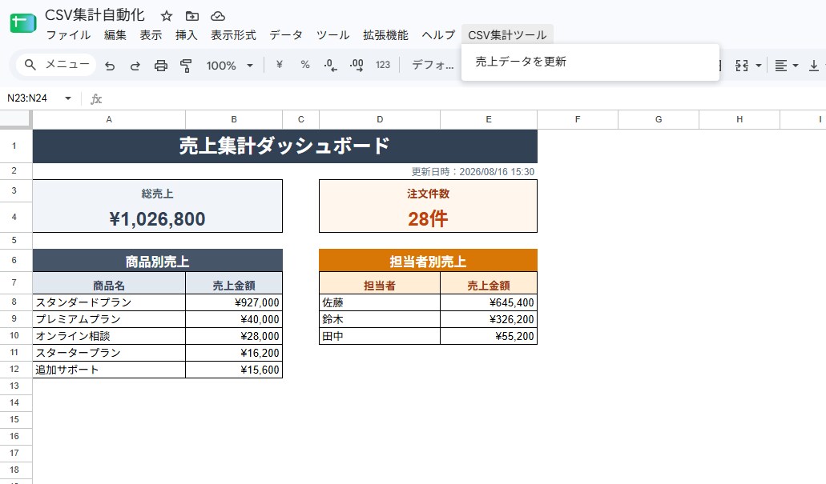This screenshot has width=826, height=484.
Task: Select the 田中 cell
Action: 380,336
